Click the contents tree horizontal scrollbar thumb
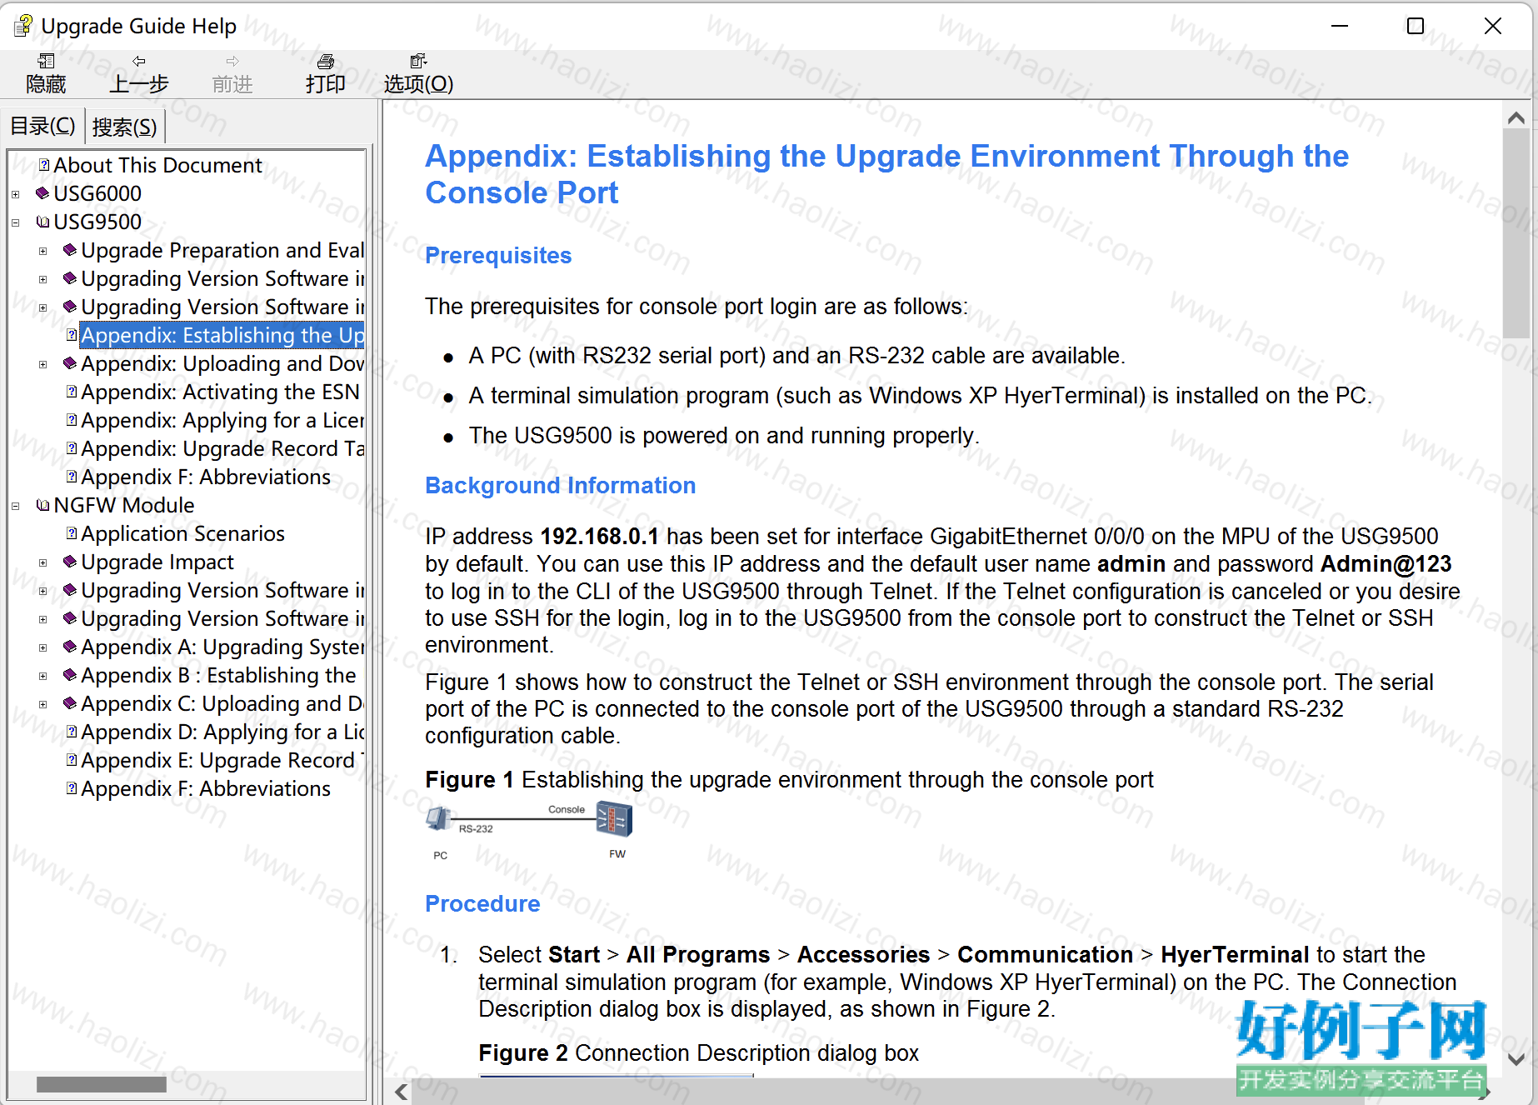This screenshot has height=1105, width=1538. click(x=102, y=1084)
